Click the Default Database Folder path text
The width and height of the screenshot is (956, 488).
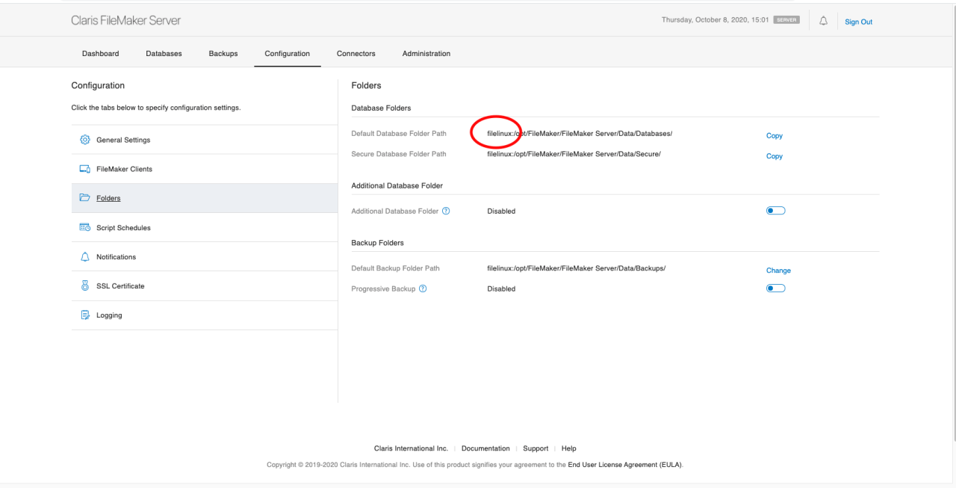coord(580,133)
